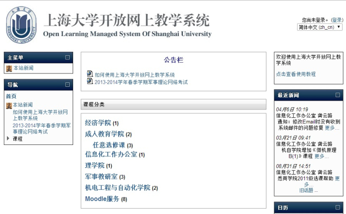Click 更多 for 悉商学院2011级选课帮助 item
This screenshot has width=346, height=214.
pyautogui.click(x=337, y=178)
